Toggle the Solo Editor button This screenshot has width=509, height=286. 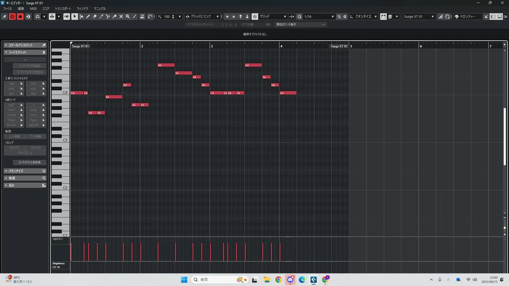pos(12,16)
